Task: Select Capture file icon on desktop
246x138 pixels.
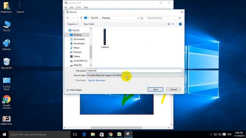Action: point(20,7)
